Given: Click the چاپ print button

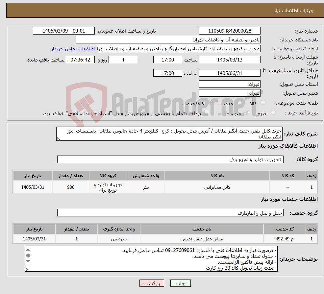Looking at the screenshot, I should [180, 283].
